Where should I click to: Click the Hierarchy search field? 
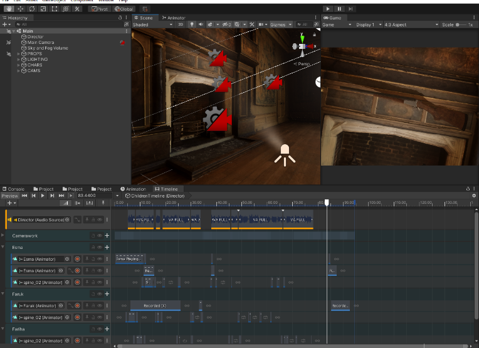[70, 24]
